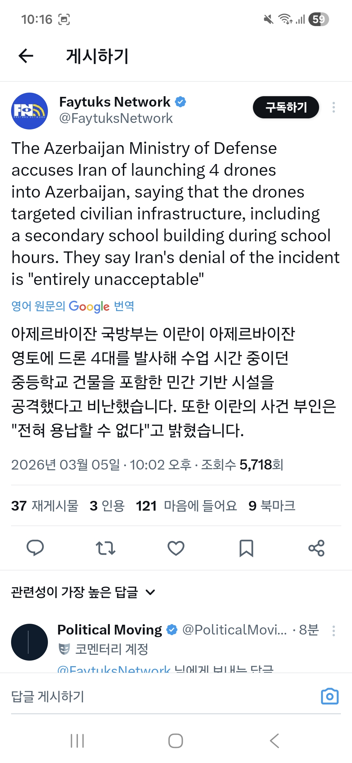The width and height of the screenshot is (352, 763).
Task: Tap the Google translation source link
Action: click(73, 306)
